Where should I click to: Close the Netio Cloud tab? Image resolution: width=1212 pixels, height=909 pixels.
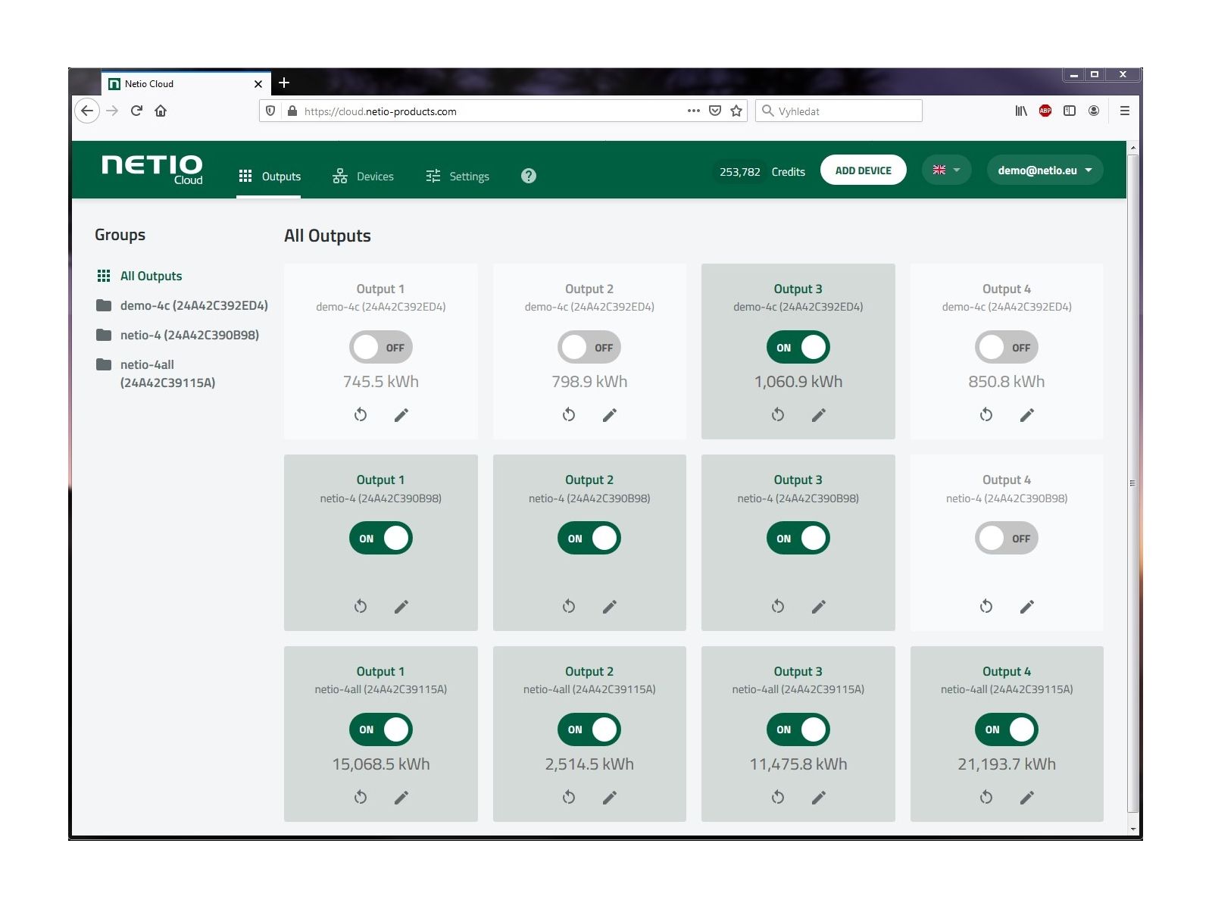258,84
